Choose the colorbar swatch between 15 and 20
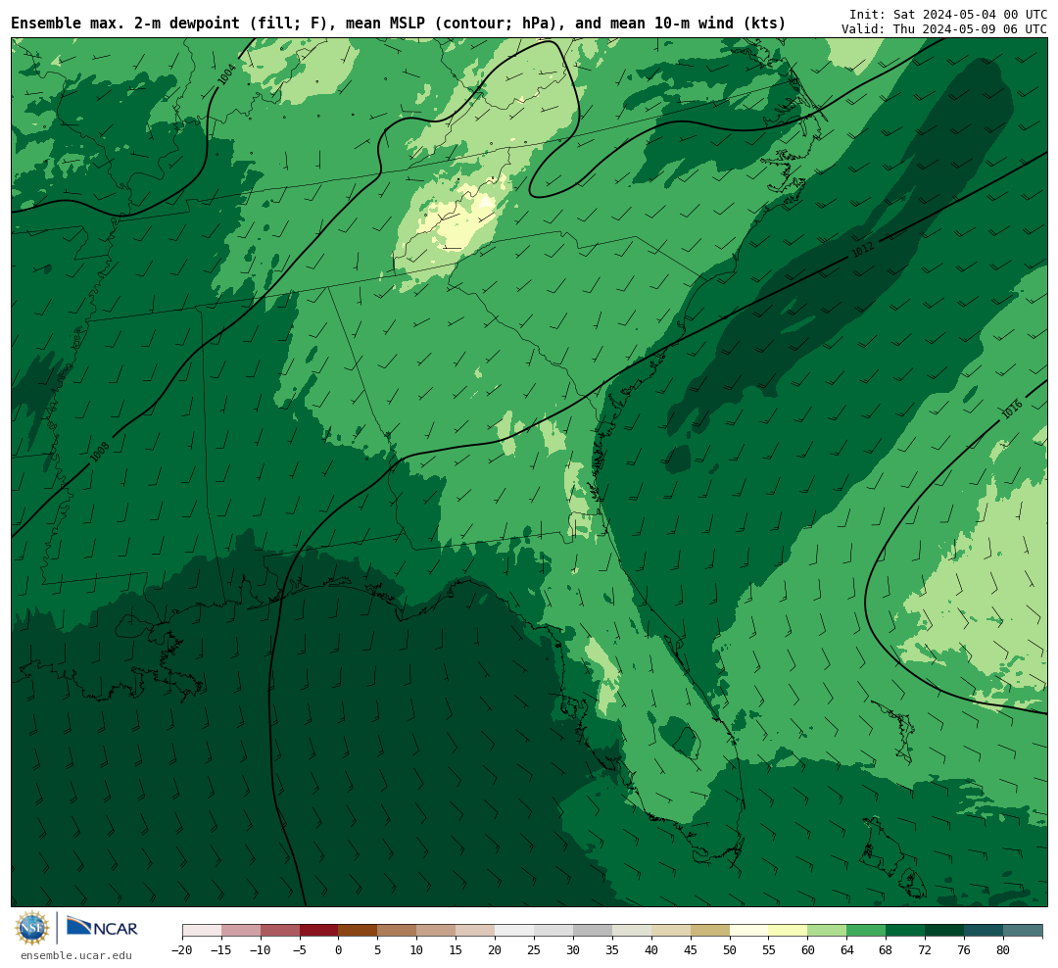Screen dimensions: 1058x968 476,931
